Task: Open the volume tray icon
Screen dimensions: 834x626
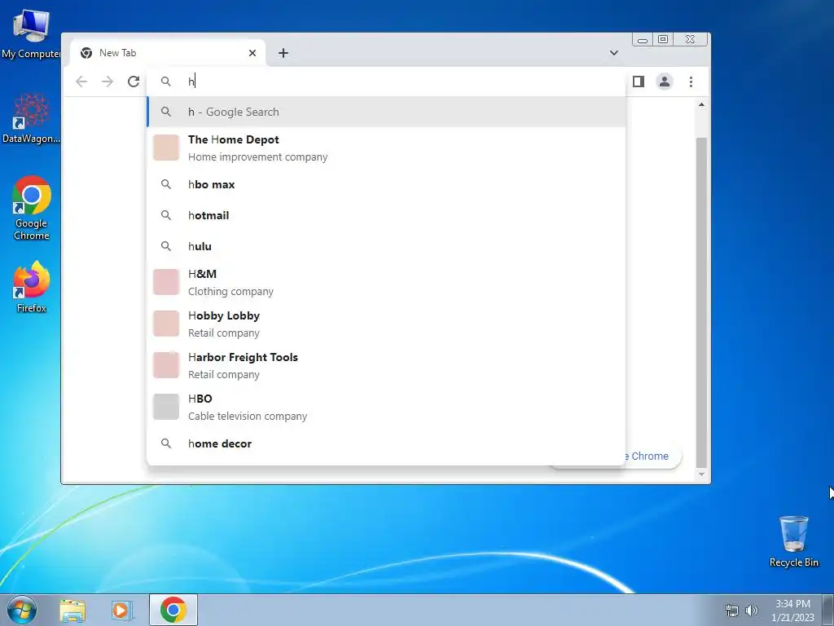Action: [x=751, y=611]
